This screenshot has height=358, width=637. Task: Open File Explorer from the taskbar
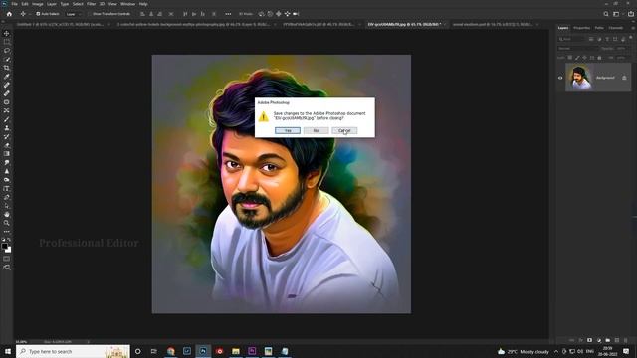pos(236,351)
